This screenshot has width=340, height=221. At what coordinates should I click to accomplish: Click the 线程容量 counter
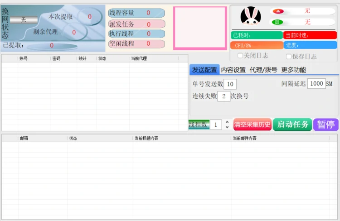coord(136,13)
